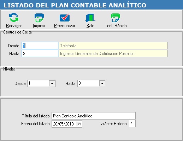Click the Previsualizar label
This screenshot has width=183, height=141.
tap(65, 26)
